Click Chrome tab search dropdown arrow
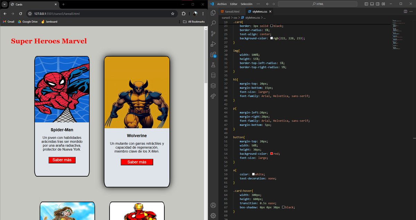416x220 pixels. [x=4, y=4]
